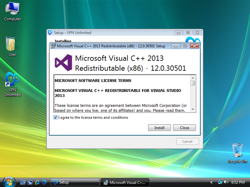The image size is (250, 187).
Task: Select the User folder desktop icon
Action: pyautogui.click(x=11, y=46)
